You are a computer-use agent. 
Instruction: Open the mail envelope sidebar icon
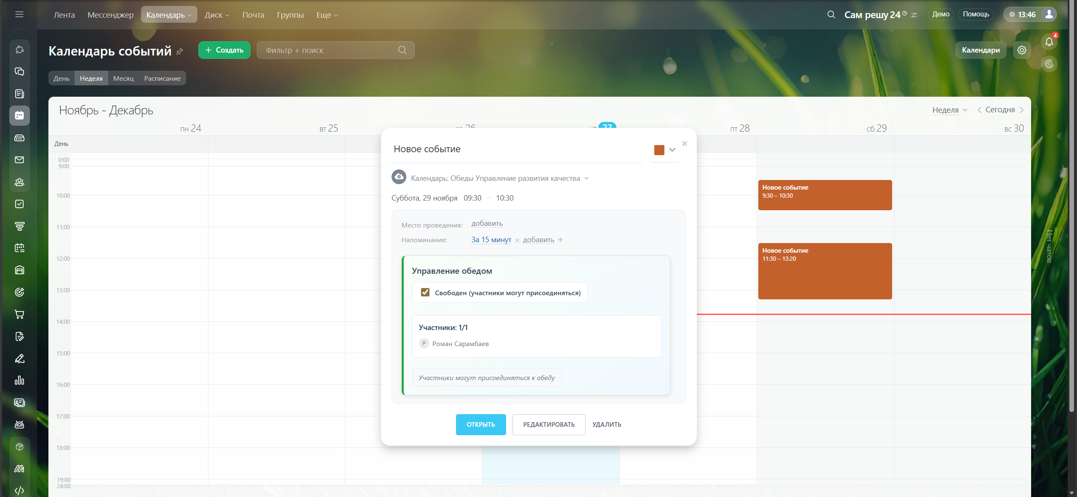tap(19, 160)
